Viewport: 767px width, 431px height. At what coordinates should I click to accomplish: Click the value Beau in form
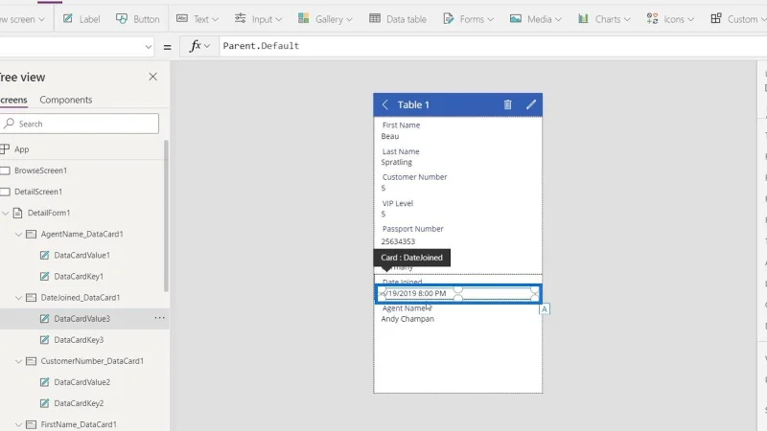click(390, 136)
